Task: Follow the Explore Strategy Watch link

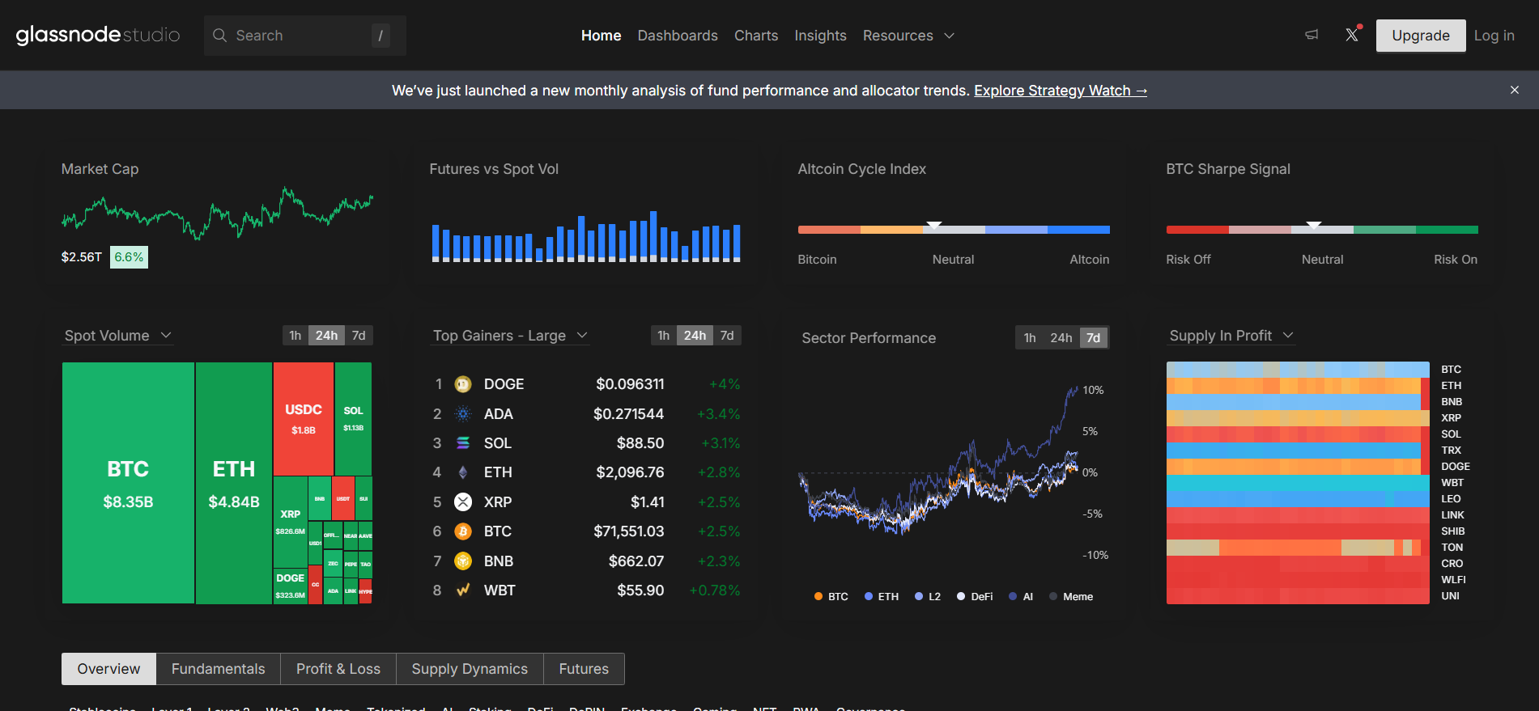Action: (1061, 91)
